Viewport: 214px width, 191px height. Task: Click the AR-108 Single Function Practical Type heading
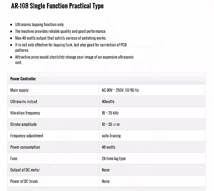[x=57, y=6]
